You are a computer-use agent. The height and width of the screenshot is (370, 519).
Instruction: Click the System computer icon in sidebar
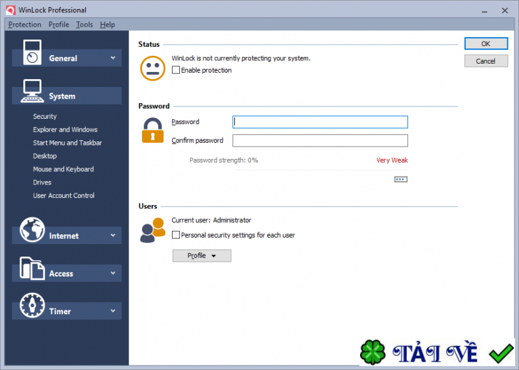tap(32, 91)
